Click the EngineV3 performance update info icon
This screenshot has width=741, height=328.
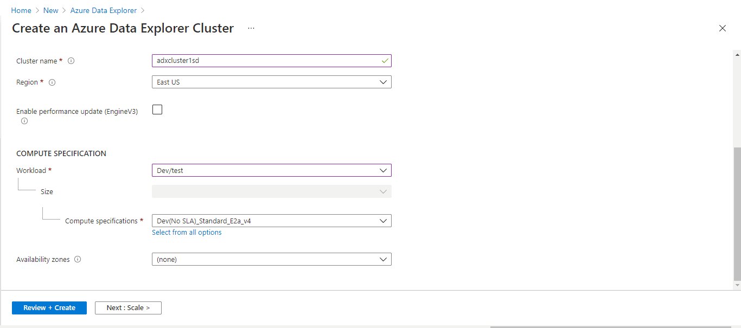[24, 121]
